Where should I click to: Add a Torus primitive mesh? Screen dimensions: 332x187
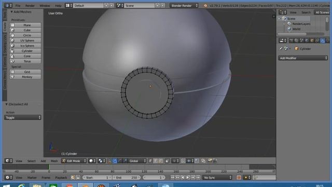tap(25, 61)
